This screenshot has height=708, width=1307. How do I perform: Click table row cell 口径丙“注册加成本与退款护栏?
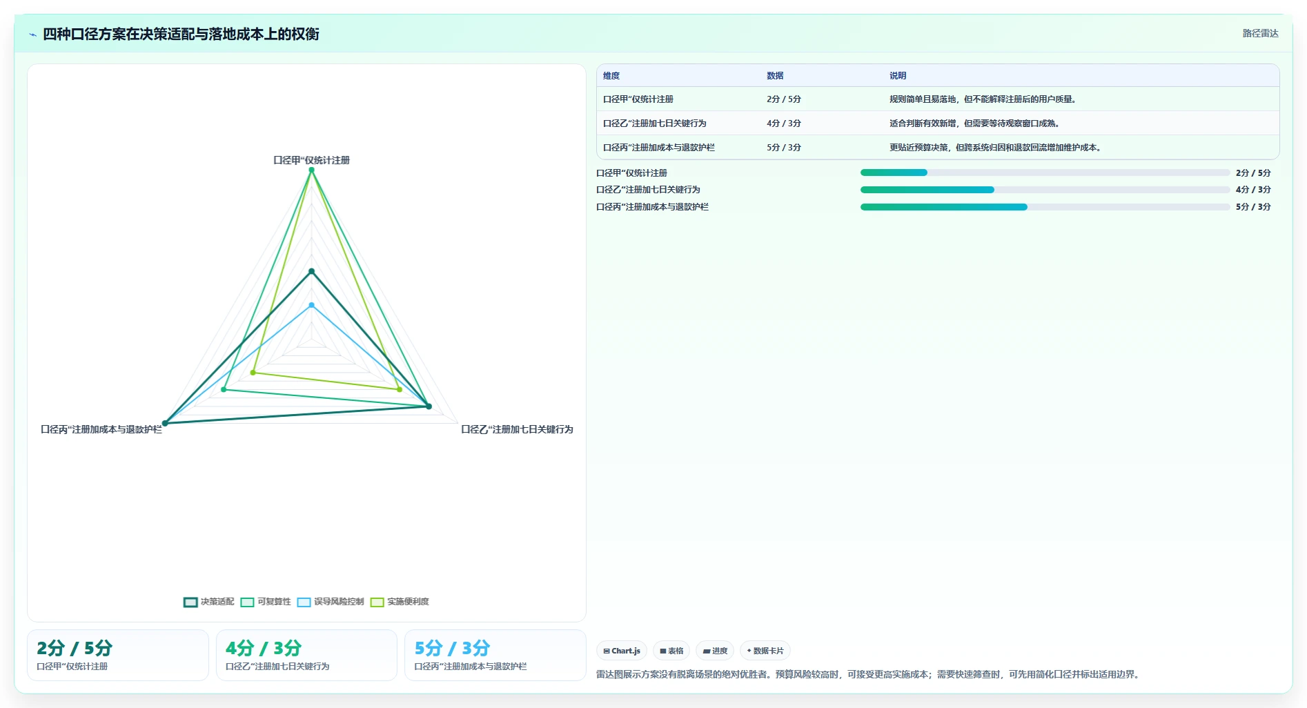pyautogui.click(x=659, y=148)
